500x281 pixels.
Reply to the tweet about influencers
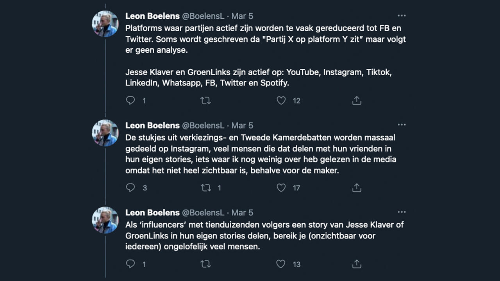(x=130, y=264)
